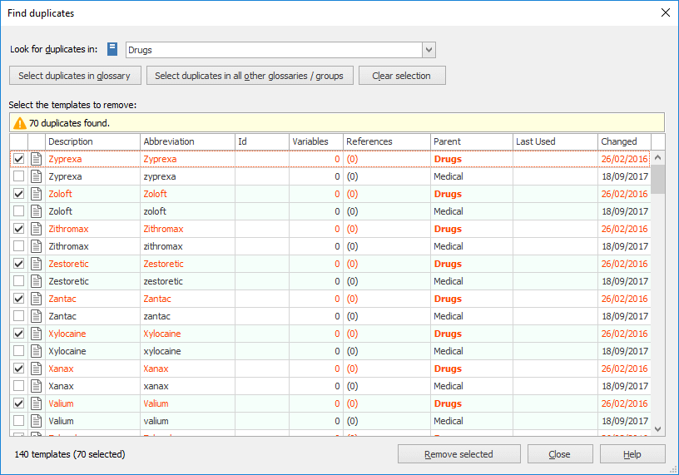Click the list scrollbar up arrow
Screen dimensions: 679x475
click(657, 157)
